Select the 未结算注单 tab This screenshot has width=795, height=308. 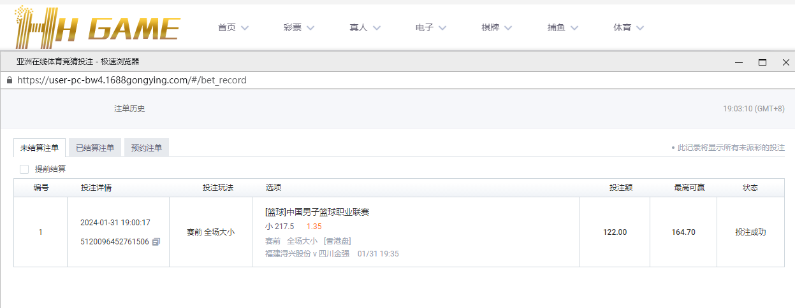40,148
